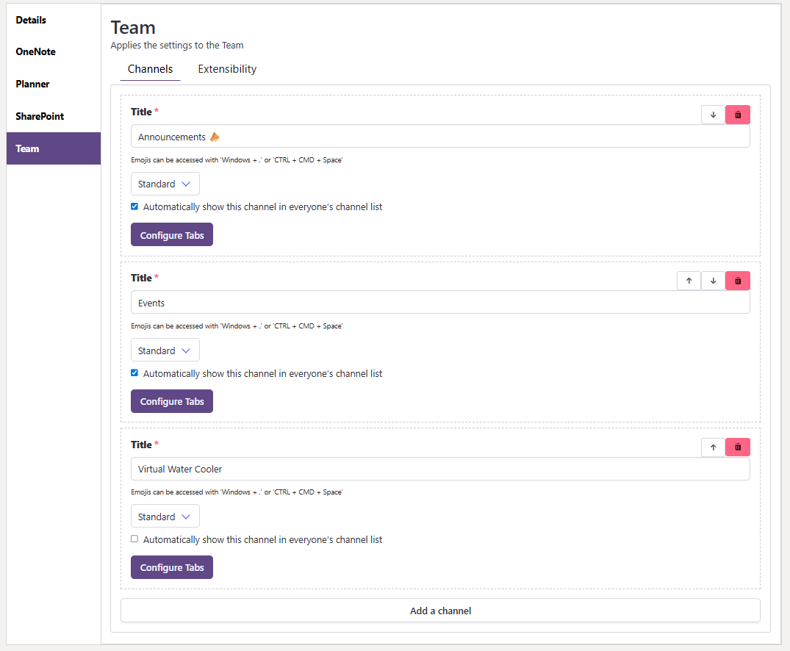790x651 pixels.
Task: Disable automatic channel display for Events
Action: [x=134, y=373]
